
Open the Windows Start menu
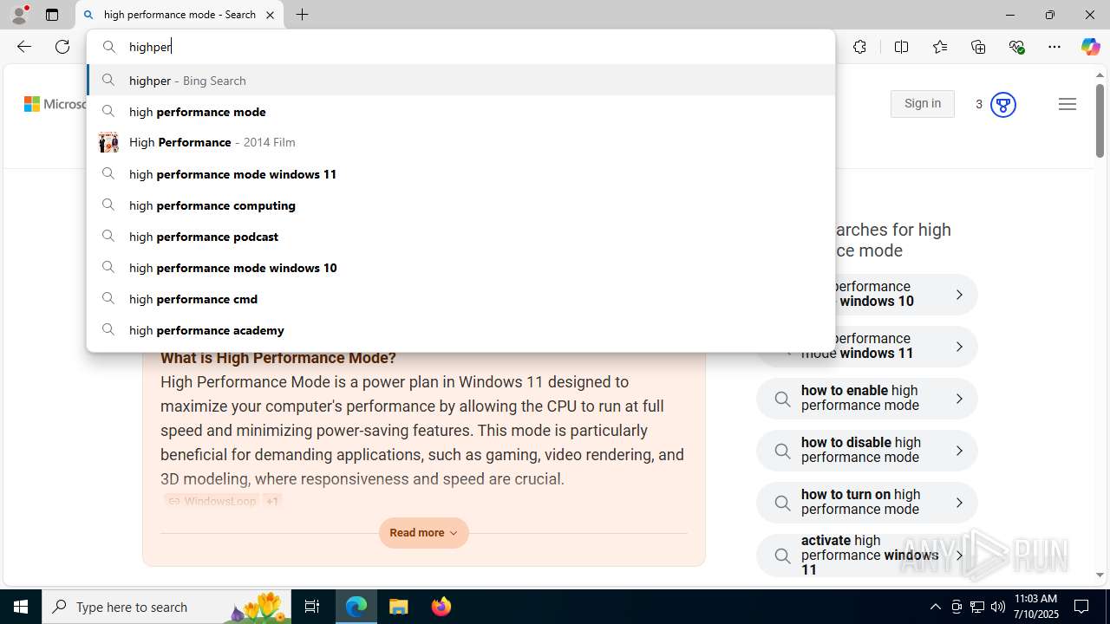coord(21,607)
